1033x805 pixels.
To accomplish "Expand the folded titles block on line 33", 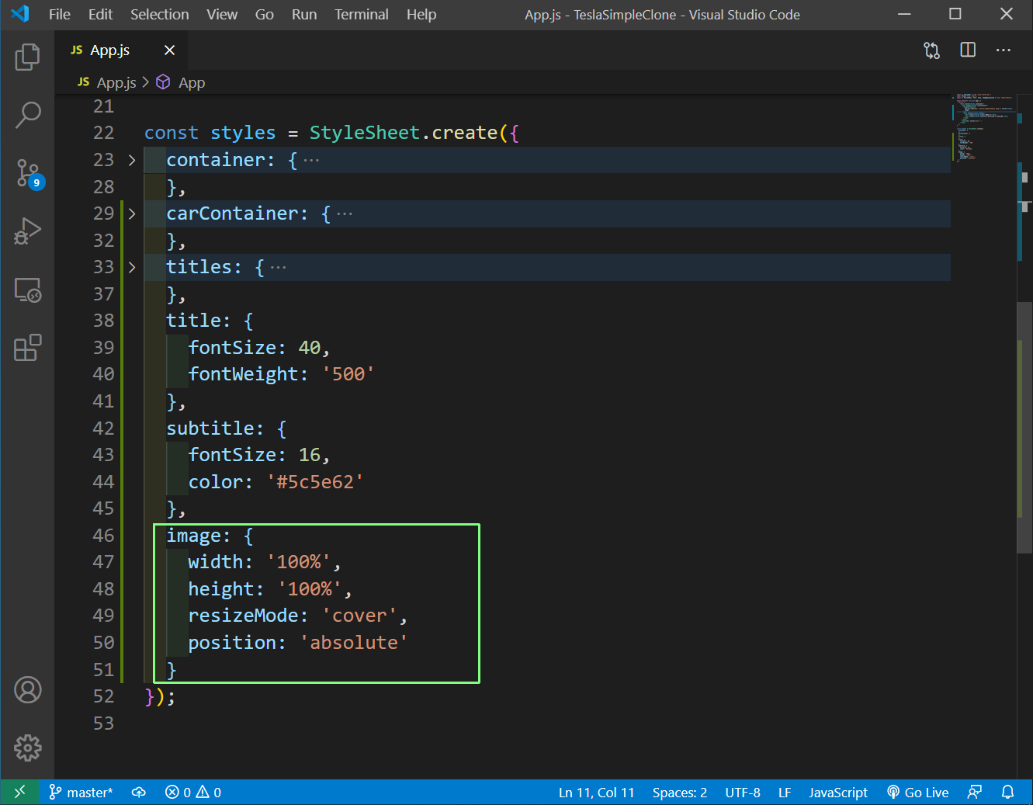I will [x=132, y=267].
